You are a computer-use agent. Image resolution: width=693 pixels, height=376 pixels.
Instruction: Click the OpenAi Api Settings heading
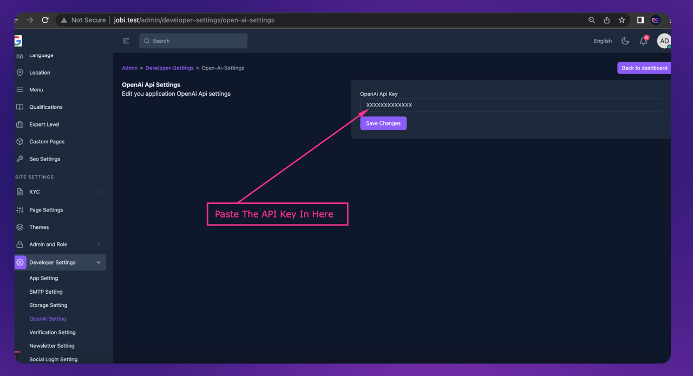(151, 85)
